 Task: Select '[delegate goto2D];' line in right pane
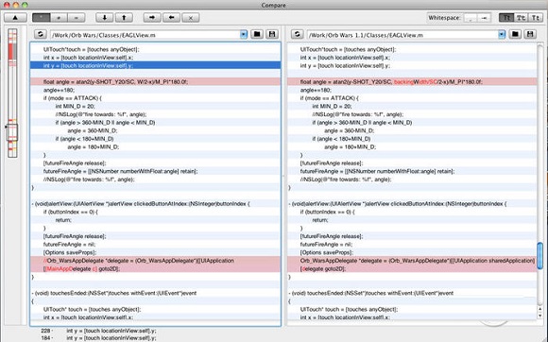pyautogui.click(x=412, y=268)
